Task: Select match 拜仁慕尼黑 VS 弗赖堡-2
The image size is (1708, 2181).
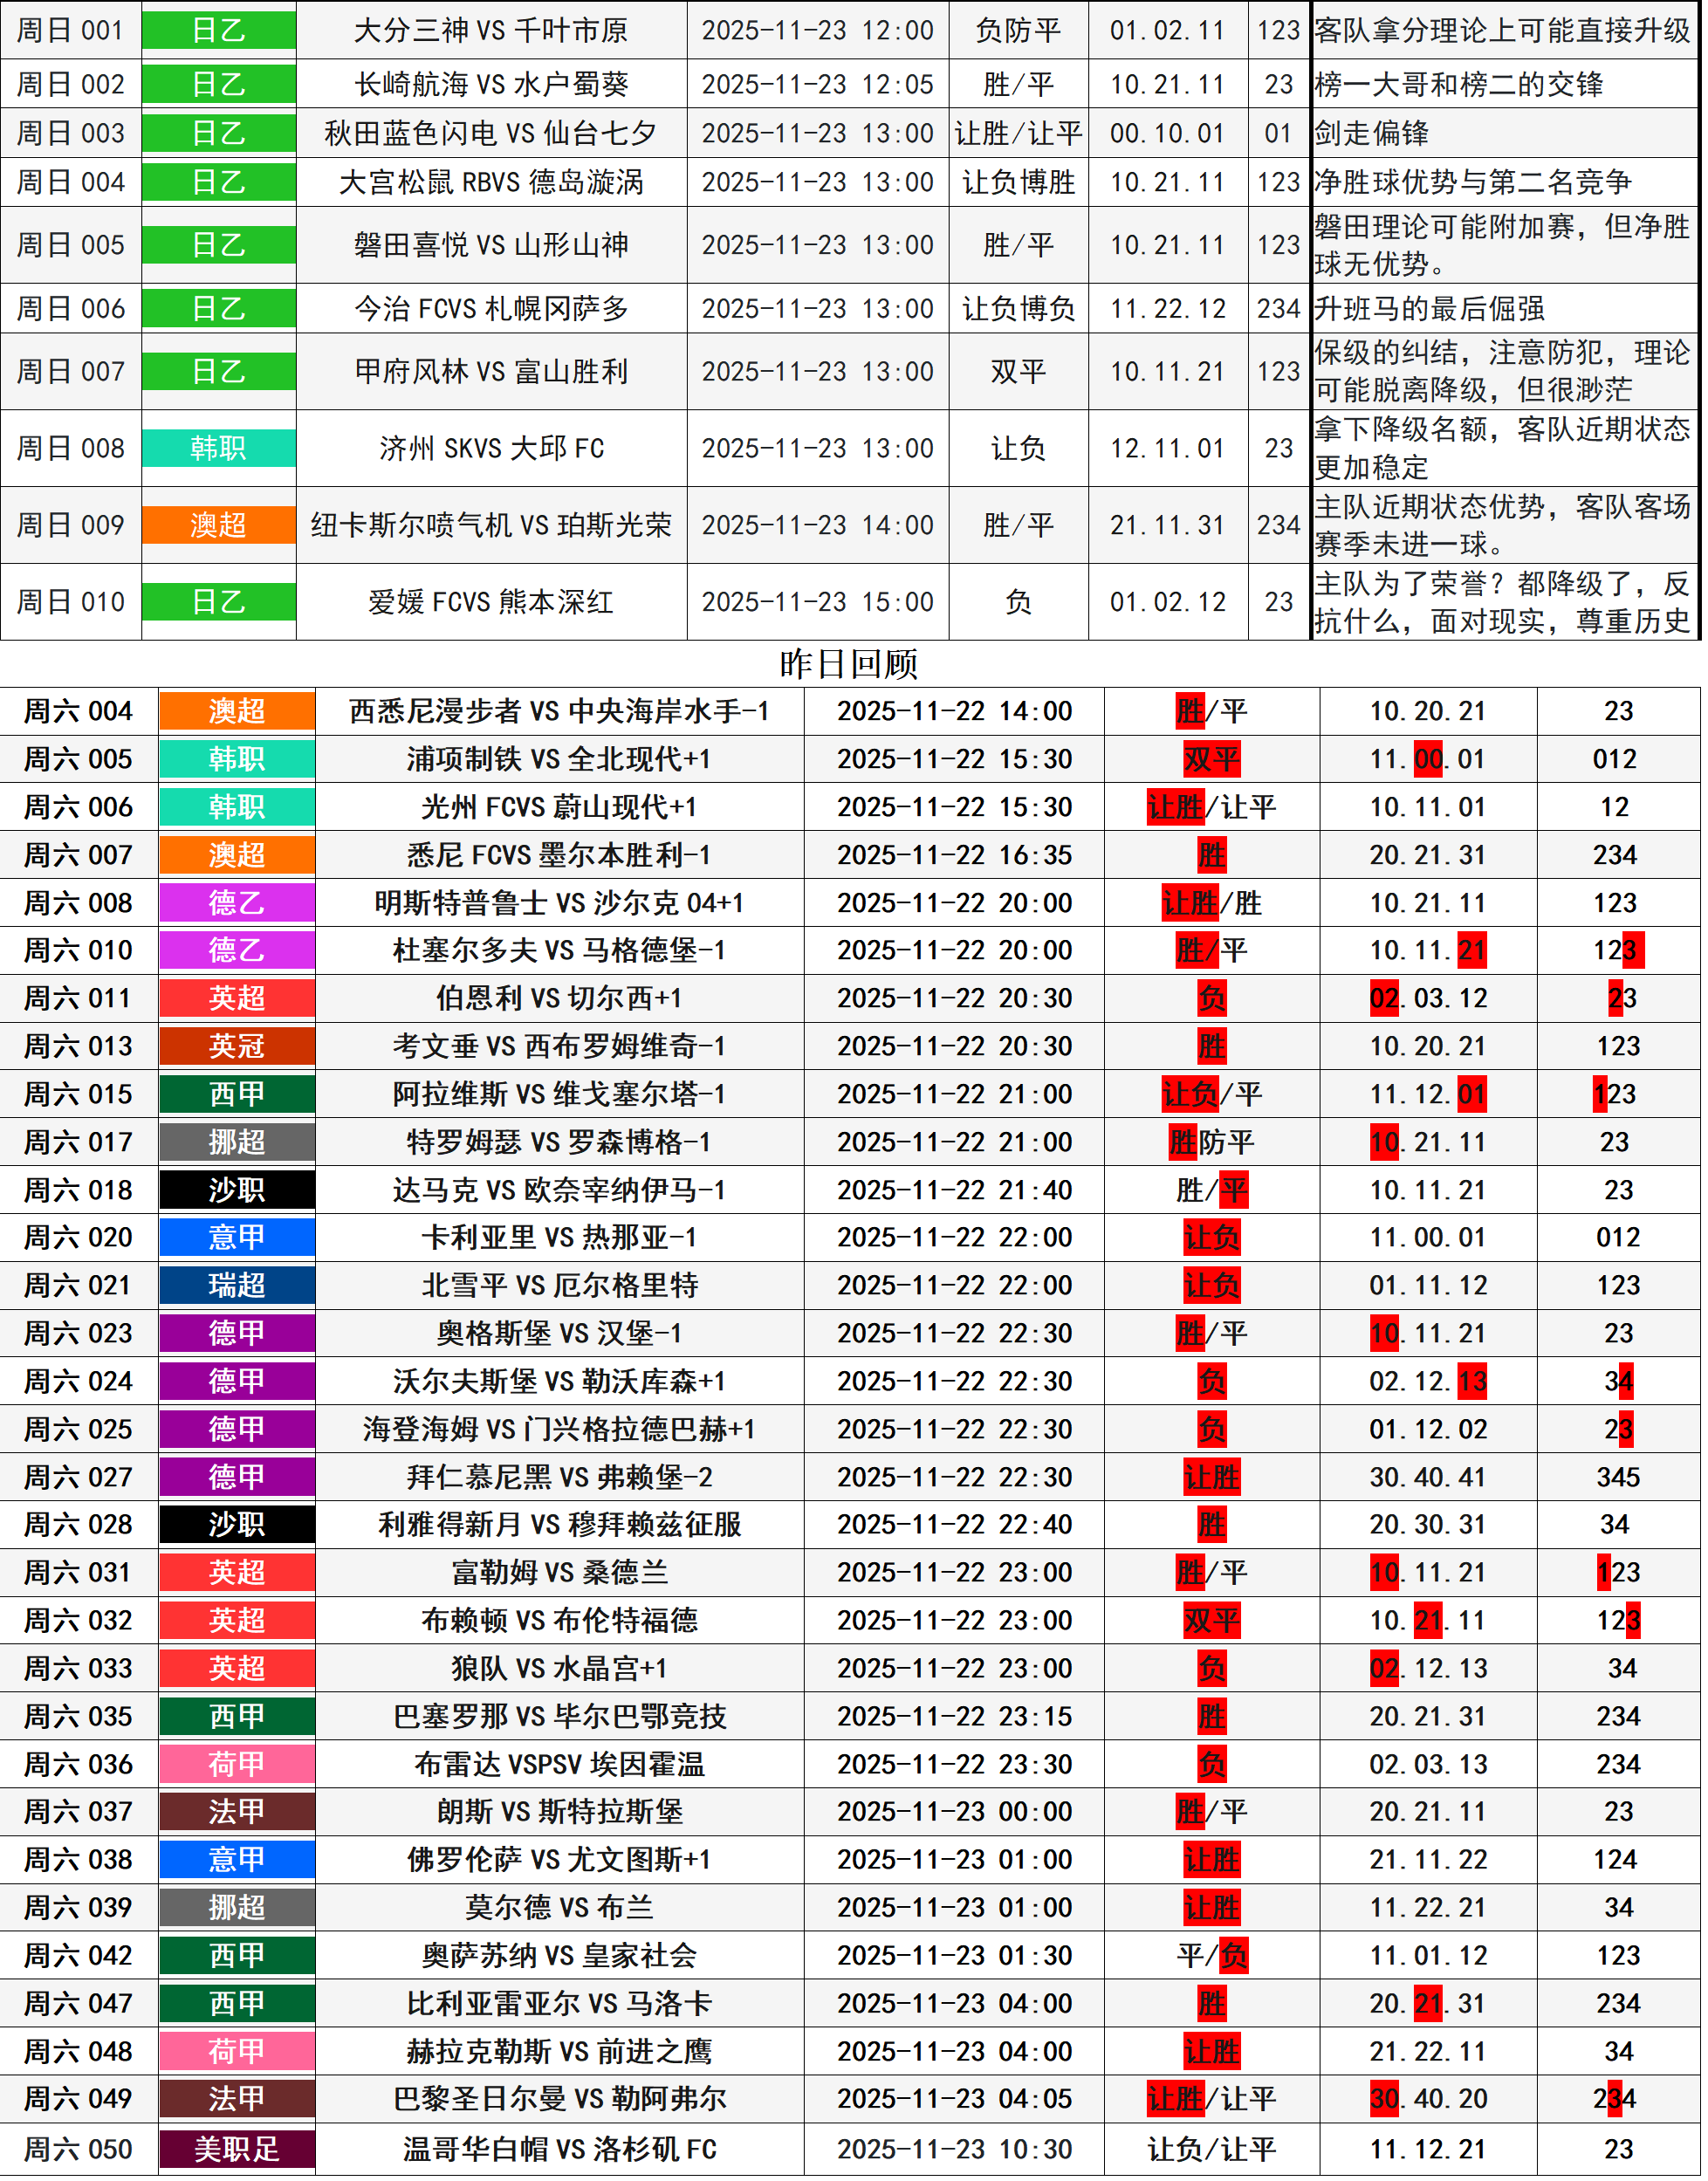Action: pyautogui.click(x=559, y=1477)
